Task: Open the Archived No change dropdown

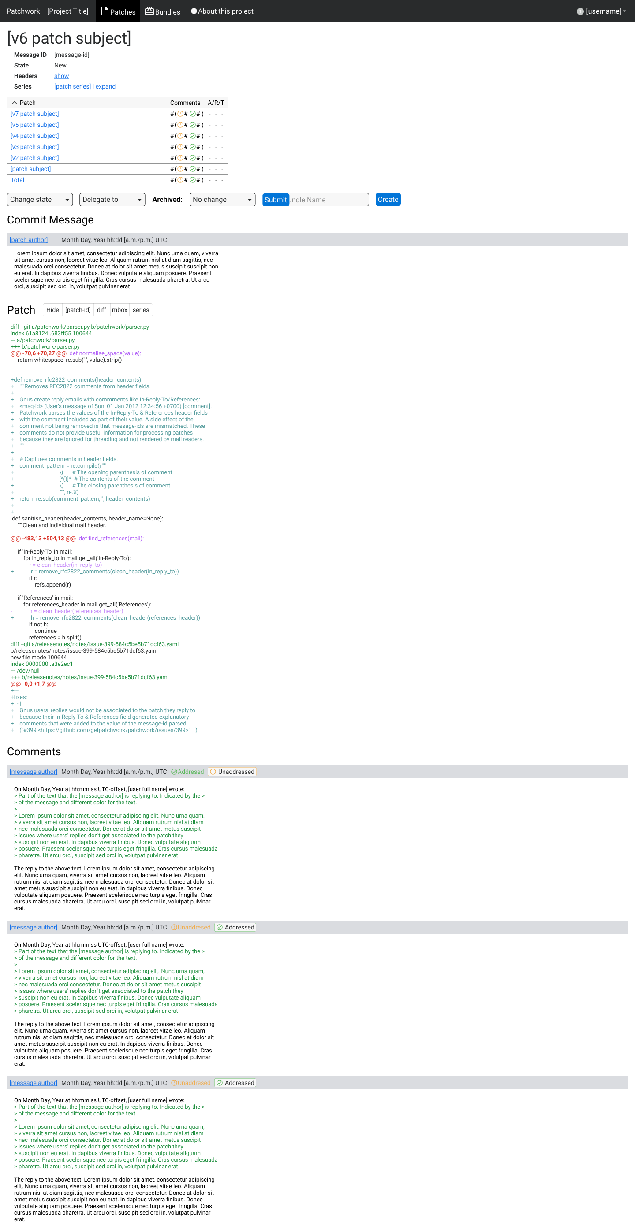Action: pyautogui.click(x=222, y=200)
